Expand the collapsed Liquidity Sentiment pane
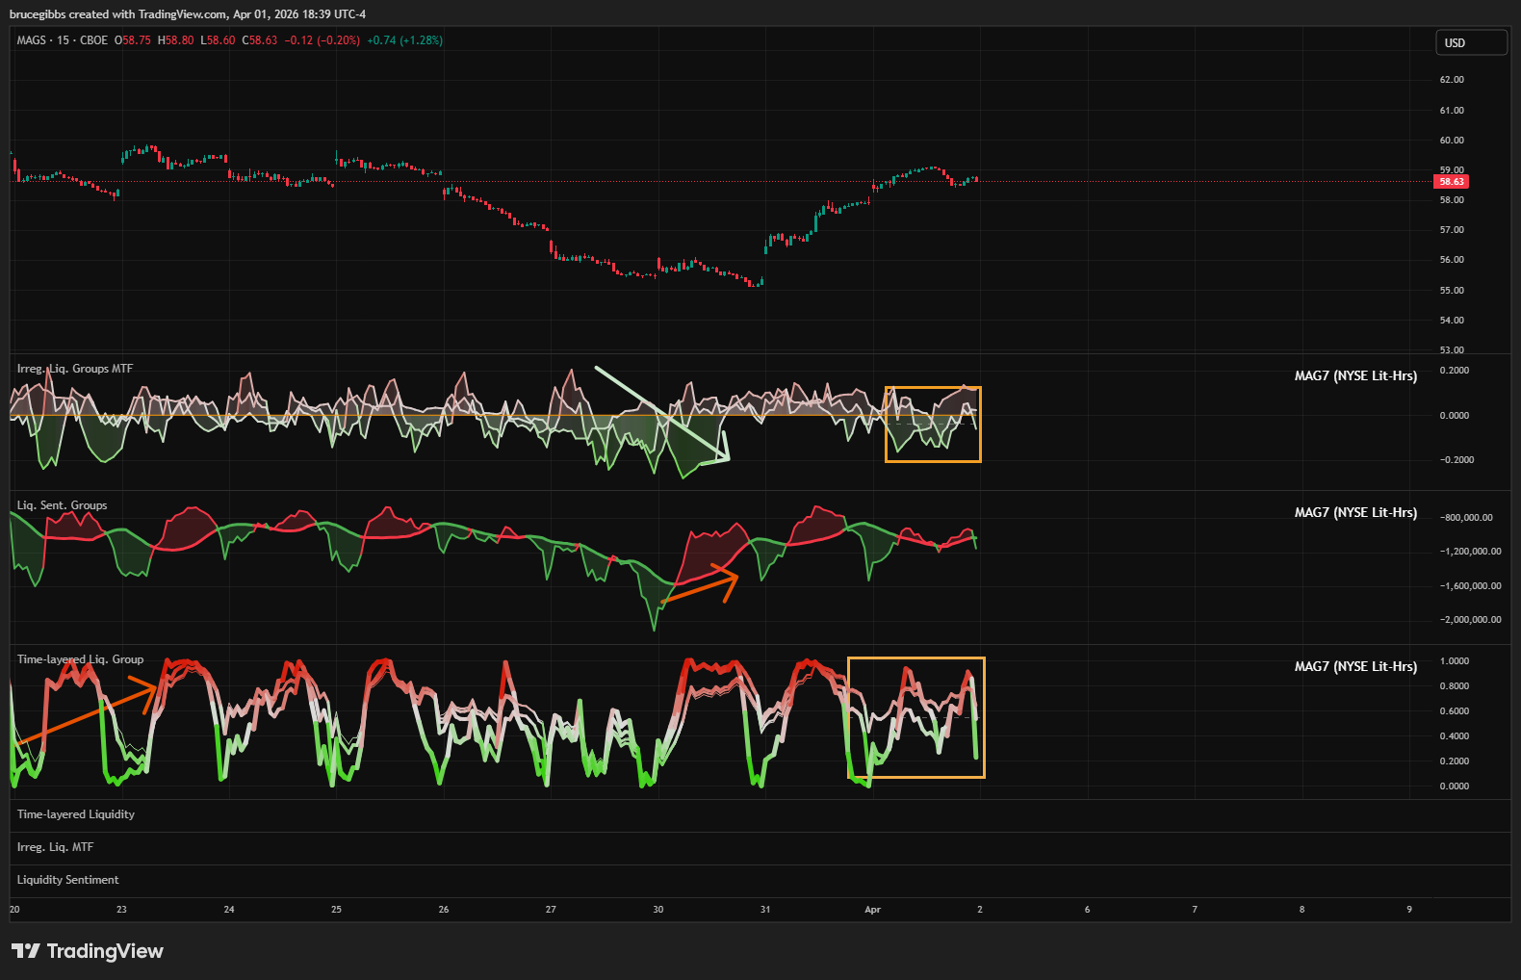Viewport: 1521px width, 980px height. (x=68, y=880)
